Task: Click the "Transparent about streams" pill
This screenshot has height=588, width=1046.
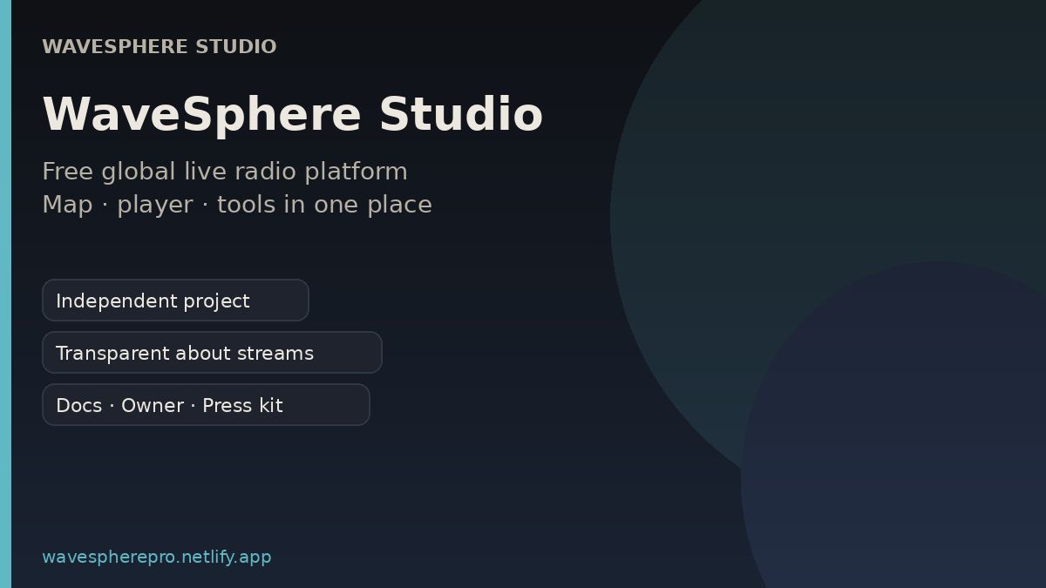Action: 212,353
